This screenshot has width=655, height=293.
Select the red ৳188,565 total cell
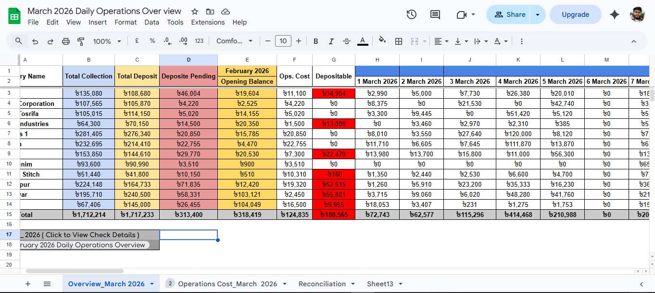coord(334,215)
